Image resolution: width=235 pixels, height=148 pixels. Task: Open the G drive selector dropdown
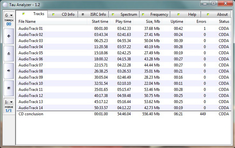coord(9,15)
